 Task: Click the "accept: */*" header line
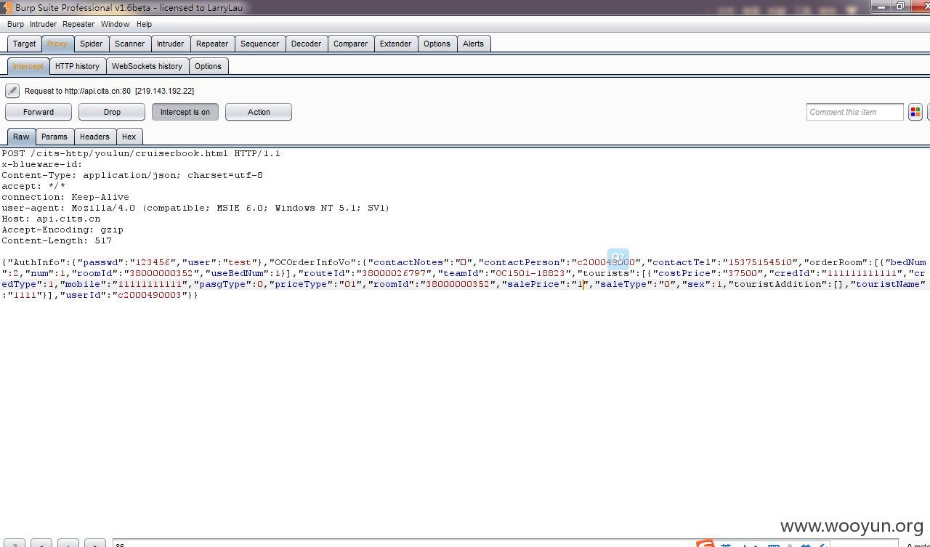click(33, 186)
